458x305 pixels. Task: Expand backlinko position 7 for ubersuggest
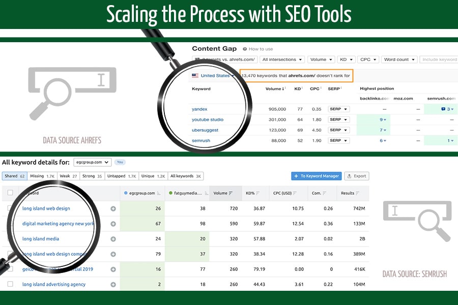[x=383, y=130]
